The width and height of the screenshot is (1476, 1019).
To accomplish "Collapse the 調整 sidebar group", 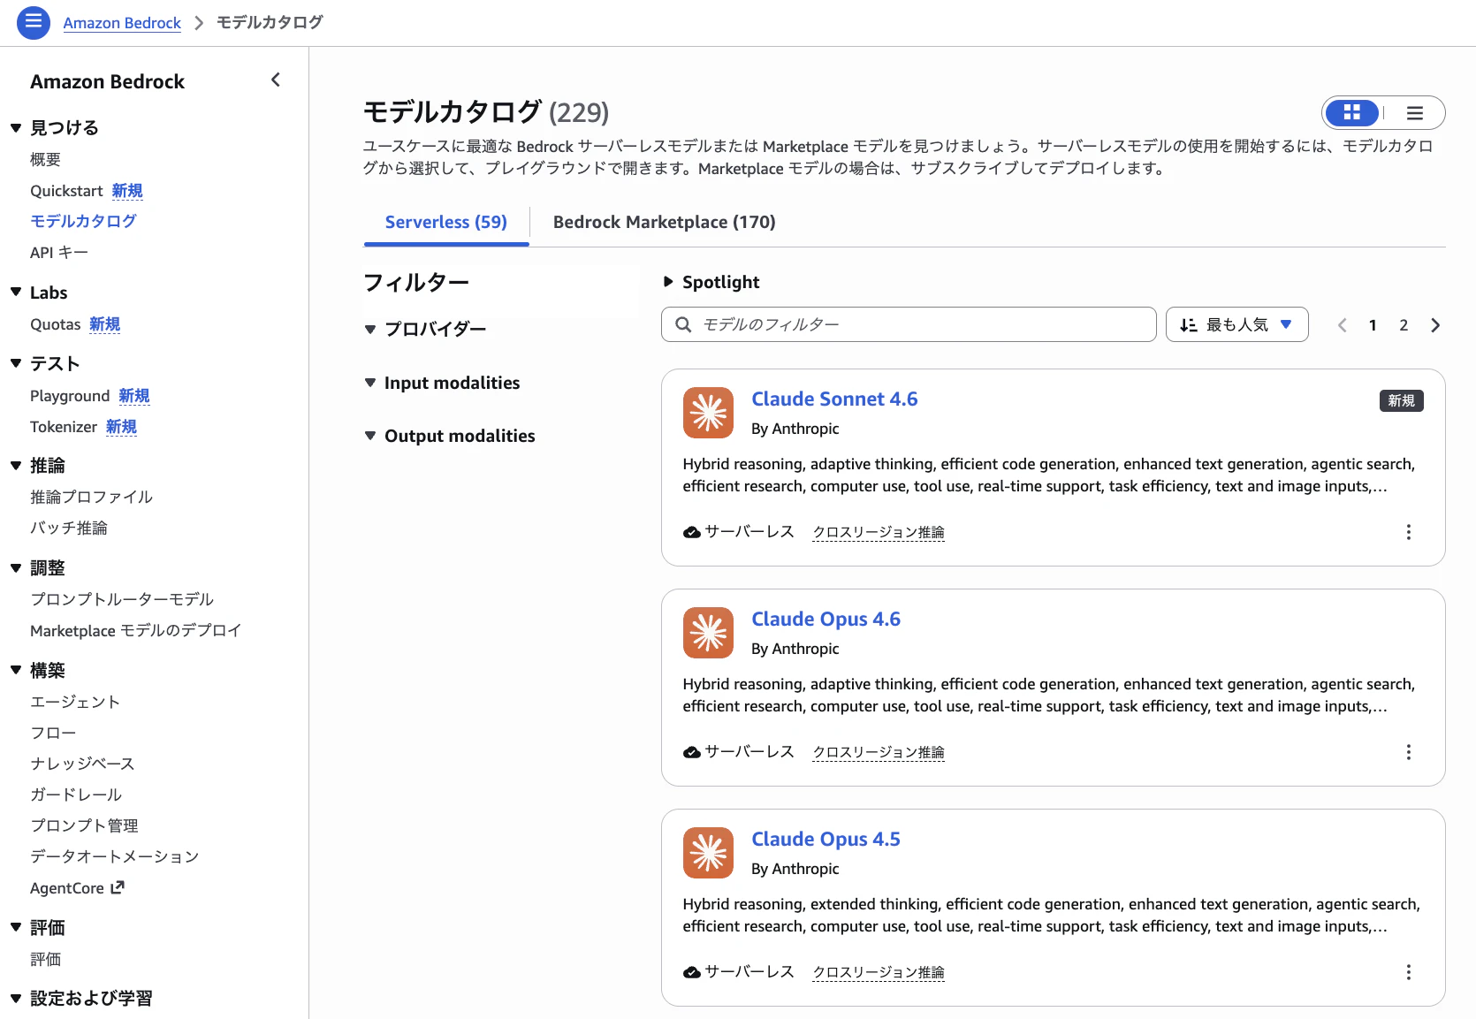I will (x=16, y=568).
